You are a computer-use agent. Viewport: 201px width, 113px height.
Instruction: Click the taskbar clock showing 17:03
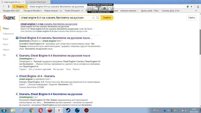(x=194, y=110)
